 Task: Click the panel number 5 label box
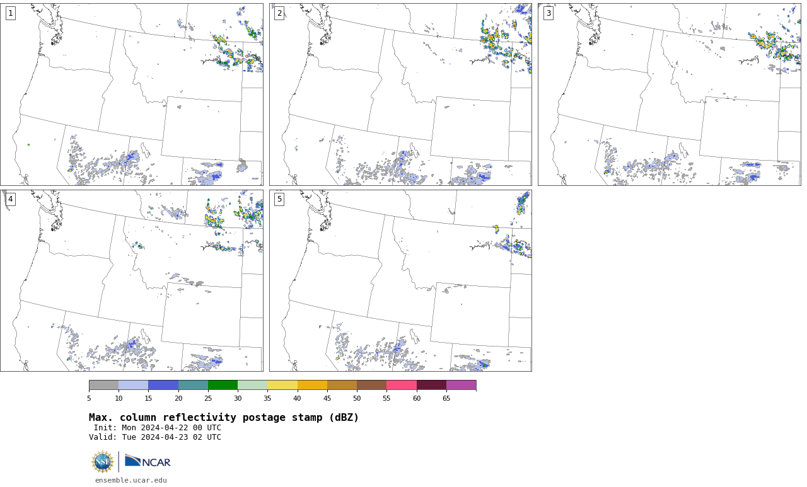click(x=279, y=199)
